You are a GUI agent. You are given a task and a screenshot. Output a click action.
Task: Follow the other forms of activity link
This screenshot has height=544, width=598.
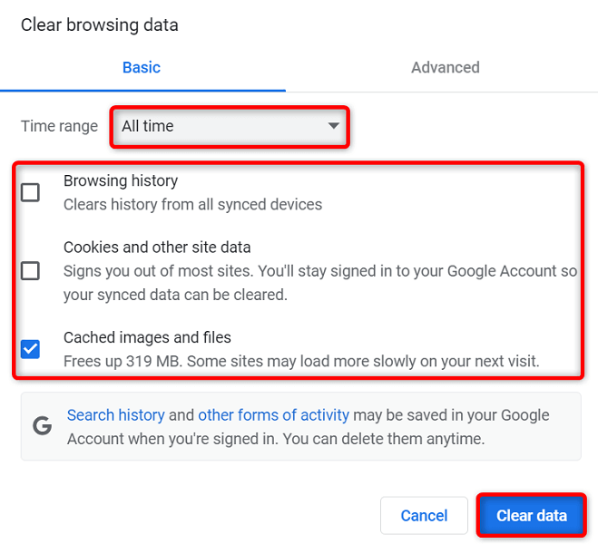[273, 415]
